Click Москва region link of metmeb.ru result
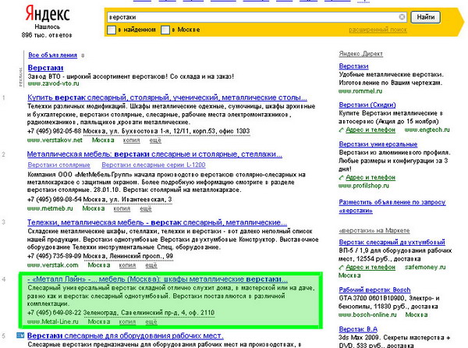The image size is (468, 348). coord(94,208)
